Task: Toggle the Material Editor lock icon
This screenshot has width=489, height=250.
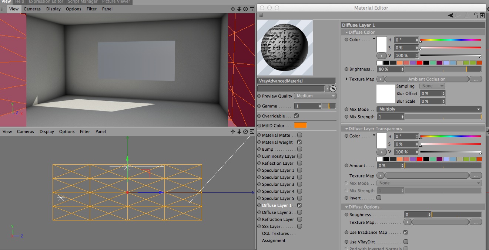Action: (x=476, y=16)
